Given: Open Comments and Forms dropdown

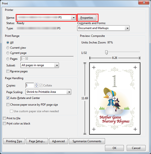Looking at the screenshot, I should [103, 28].
